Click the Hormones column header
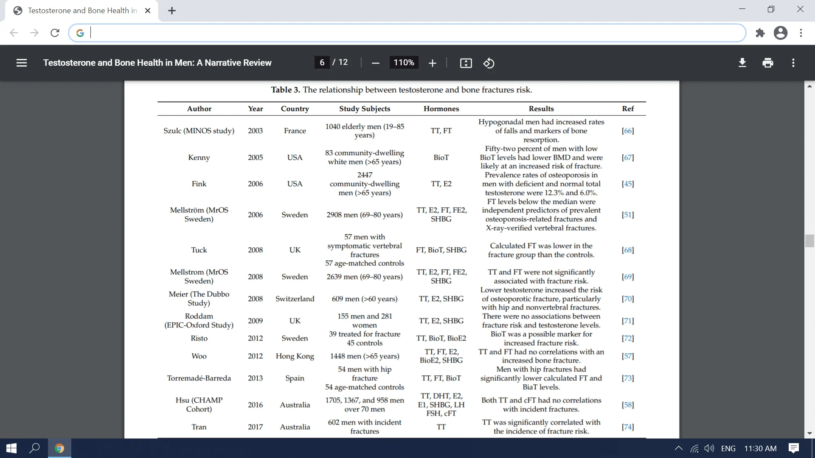The image size is (815, 458). pos(441,109)
